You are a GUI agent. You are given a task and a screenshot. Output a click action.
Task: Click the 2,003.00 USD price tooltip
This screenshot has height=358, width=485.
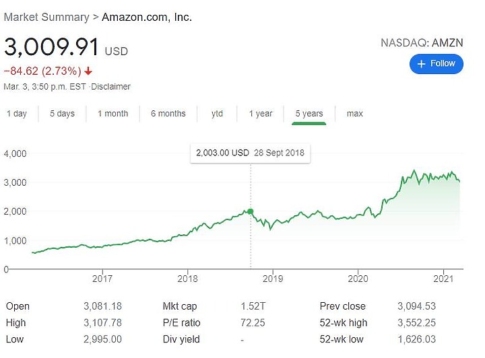[250, 153]
